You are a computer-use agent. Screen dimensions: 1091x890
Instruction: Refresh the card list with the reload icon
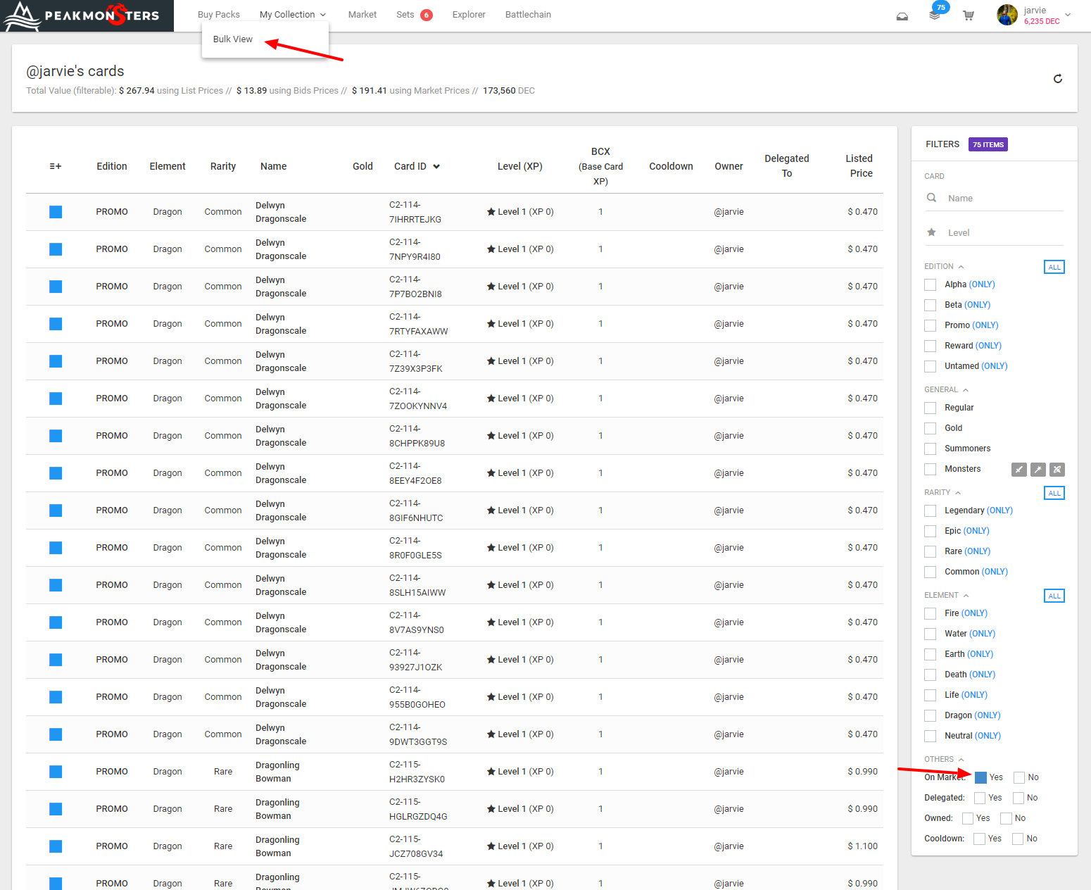click(1057, 79)
